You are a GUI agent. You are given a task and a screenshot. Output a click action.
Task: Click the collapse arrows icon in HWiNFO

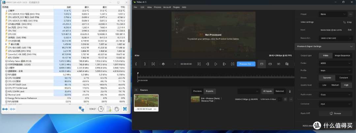point(13,109)
